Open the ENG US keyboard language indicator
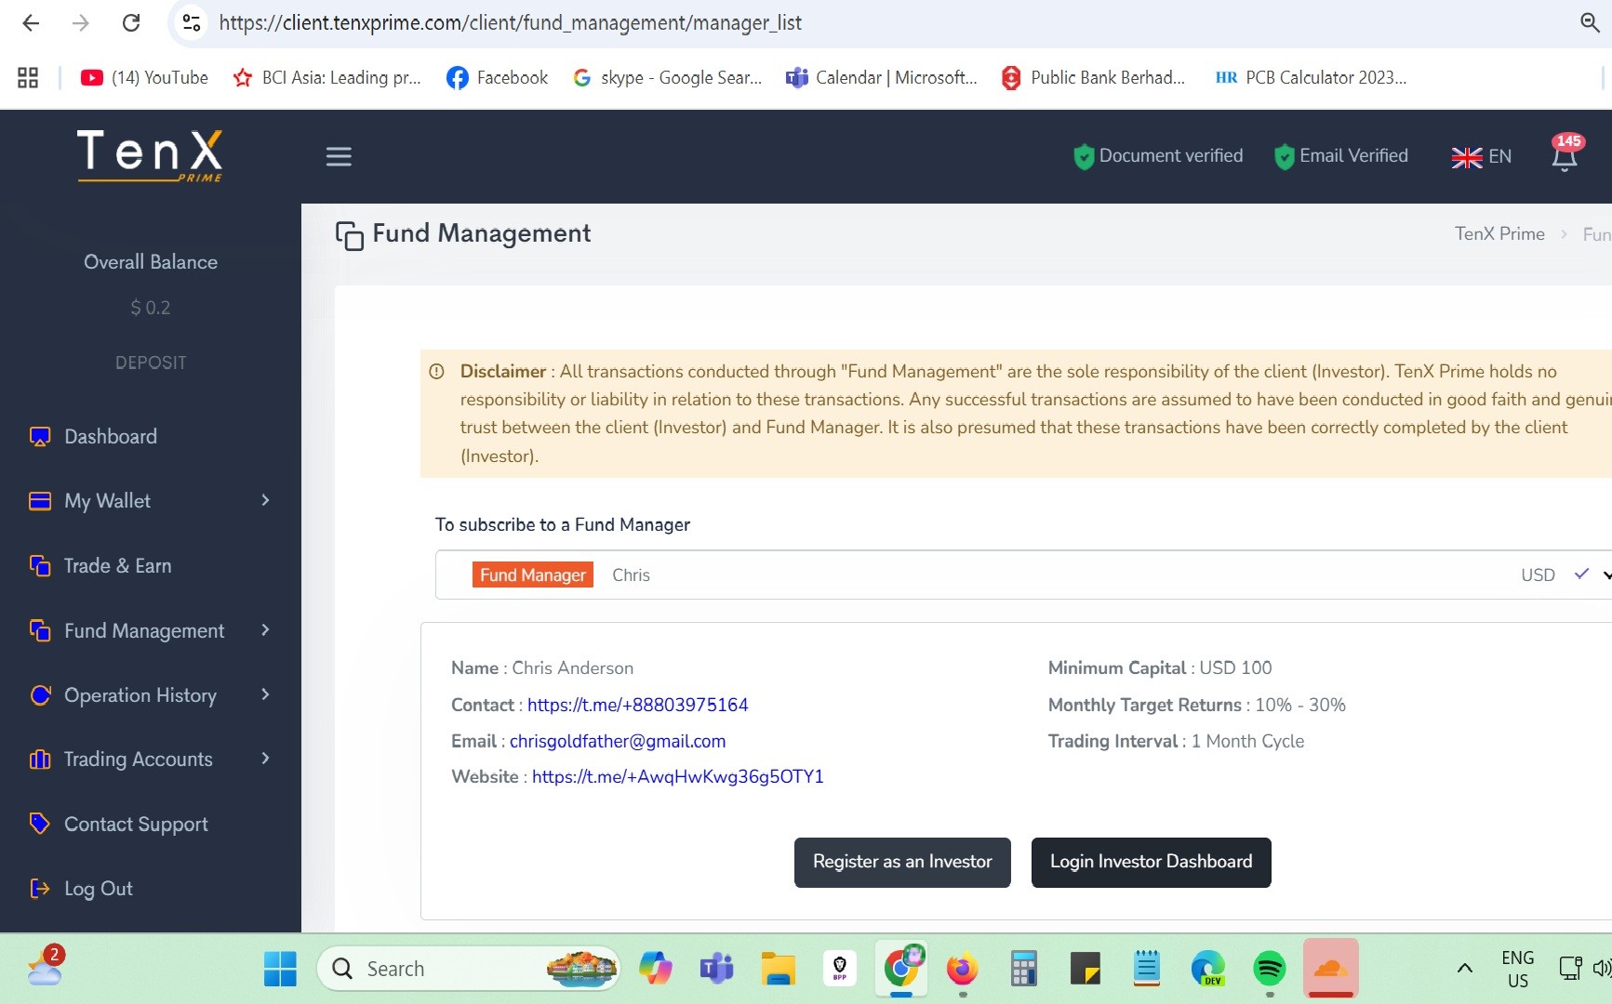The height and width of the screenshot is (1004, 1612). [x=1517, y=969]
